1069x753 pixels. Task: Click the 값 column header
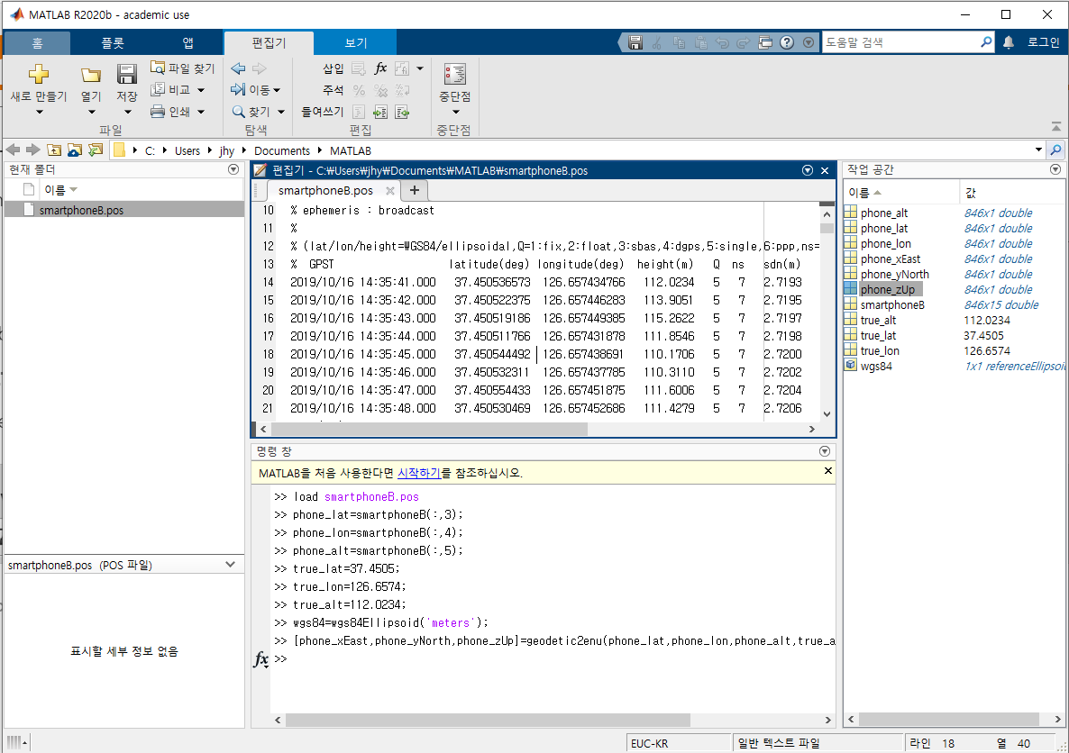click(1011, 193)
